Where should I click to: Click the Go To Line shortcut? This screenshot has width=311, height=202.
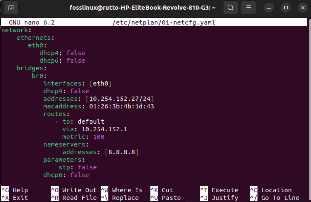click(280, 198)
